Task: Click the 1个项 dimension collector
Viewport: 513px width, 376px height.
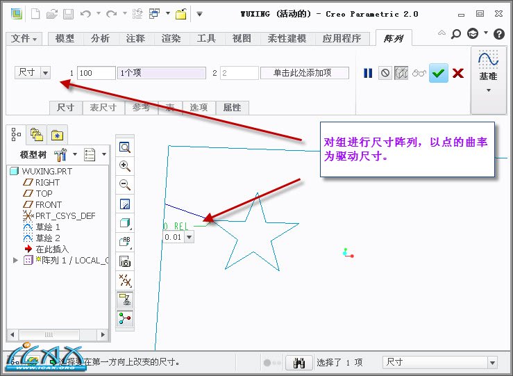Action: coord(162,73)
